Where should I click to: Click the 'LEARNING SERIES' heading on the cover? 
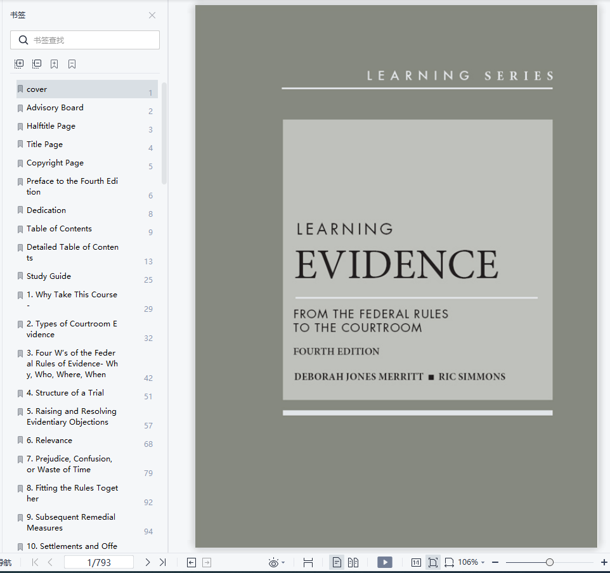[x=460, y=75]
